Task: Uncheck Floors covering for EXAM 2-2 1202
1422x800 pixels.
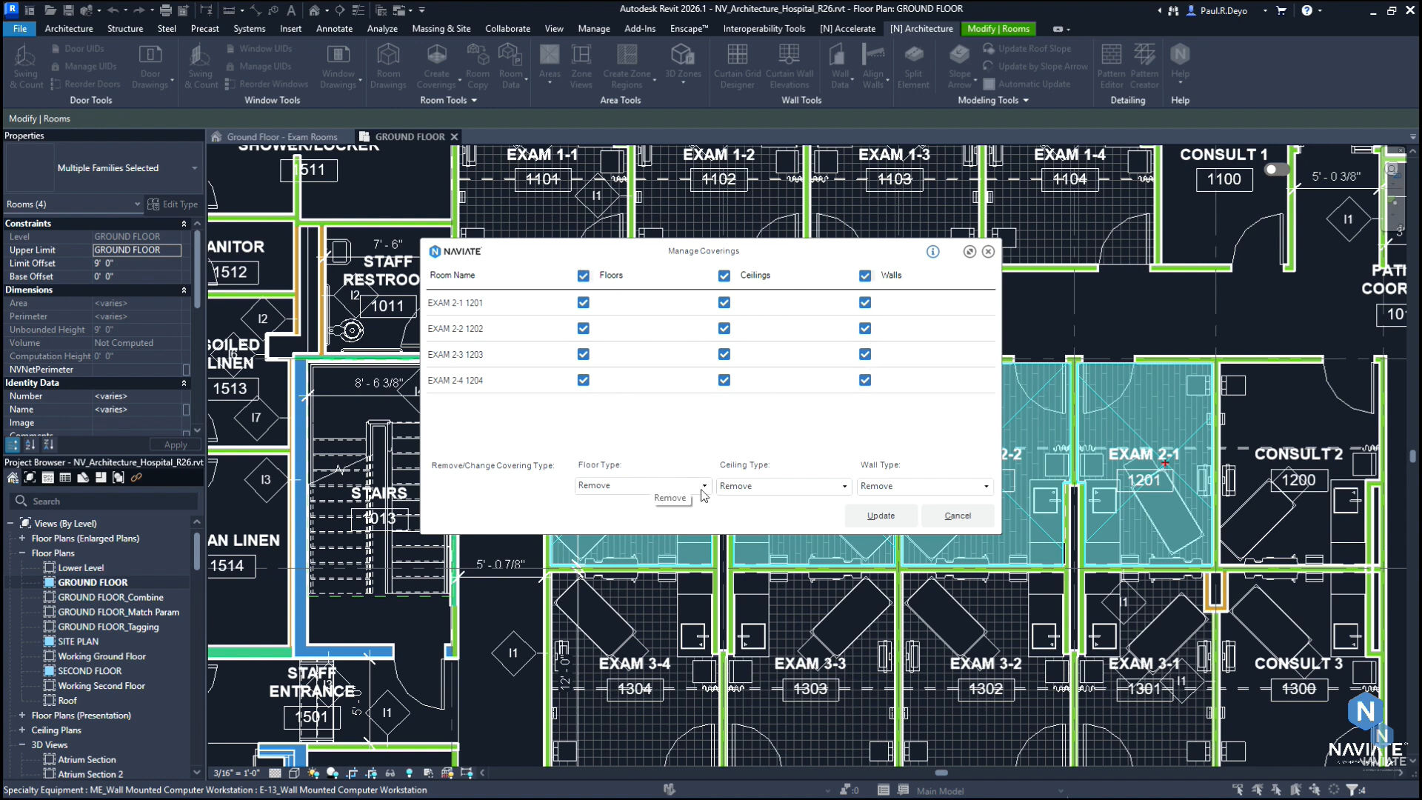Action: point(583,328)
